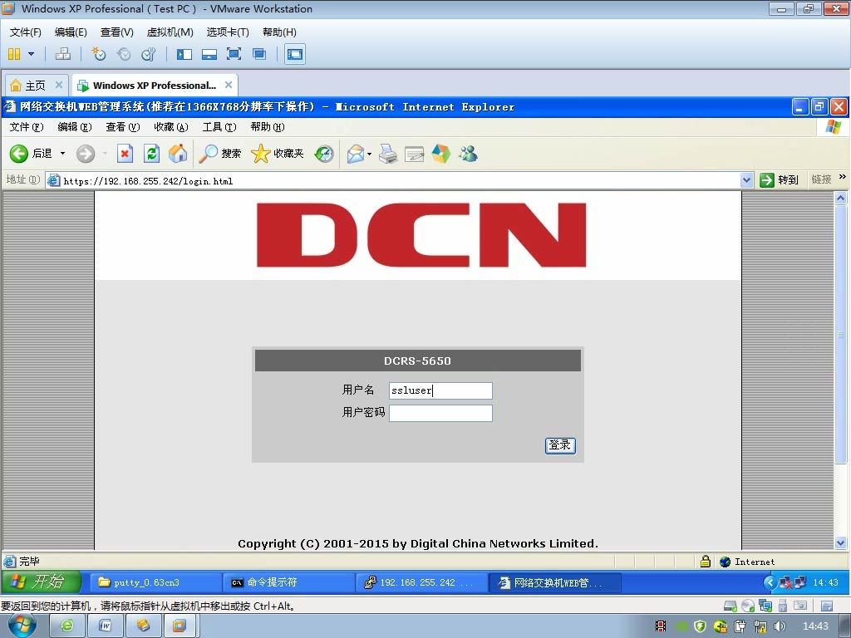851x638 pixels.
Task: Click the VMware pause virtual machine icon
Action: click(x=15, y=54)
